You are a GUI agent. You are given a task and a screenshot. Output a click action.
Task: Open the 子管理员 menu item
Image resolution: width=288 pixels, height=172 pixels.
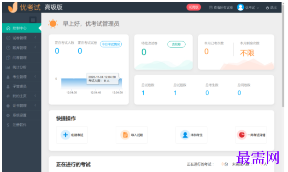[22, 86]
